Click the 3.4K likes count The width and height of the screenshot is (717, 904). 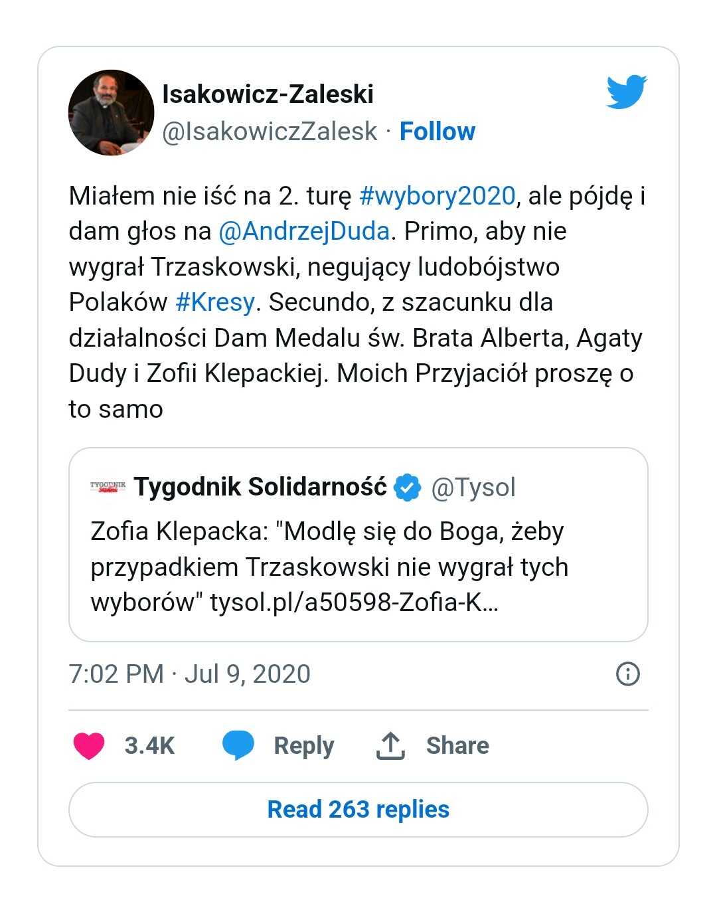tap(149, 745)
